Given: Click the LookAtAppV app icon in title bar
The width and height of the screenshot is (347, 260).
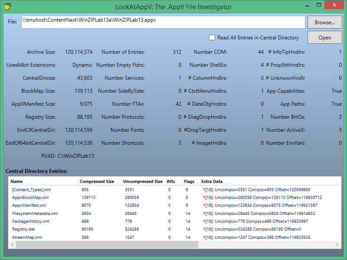Looking at the screenshot, I should 8,6.
